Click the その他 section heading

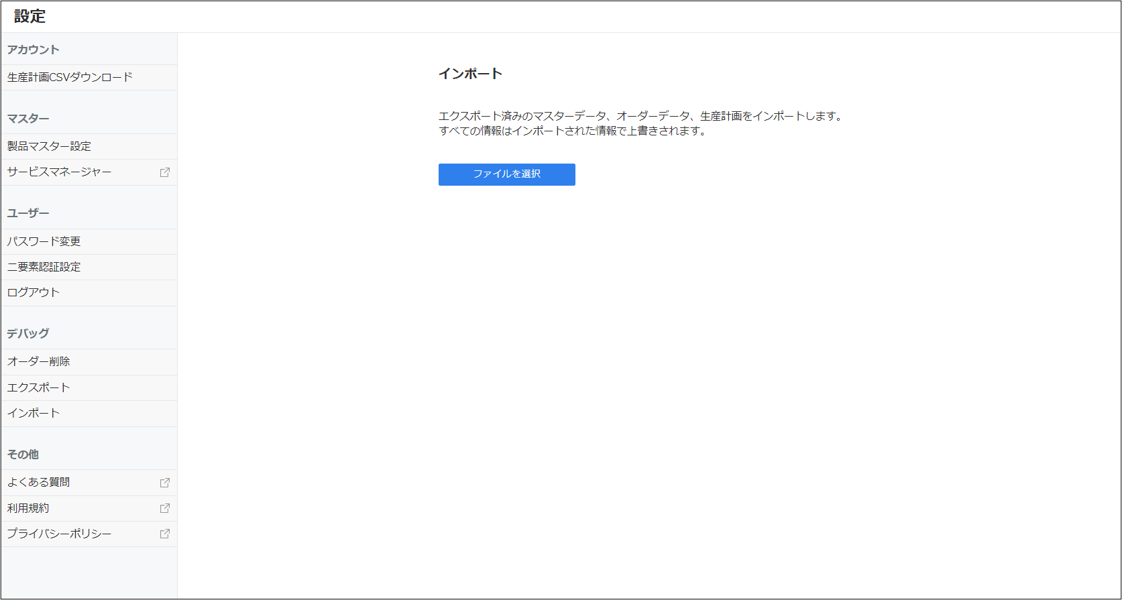(23, 455)
